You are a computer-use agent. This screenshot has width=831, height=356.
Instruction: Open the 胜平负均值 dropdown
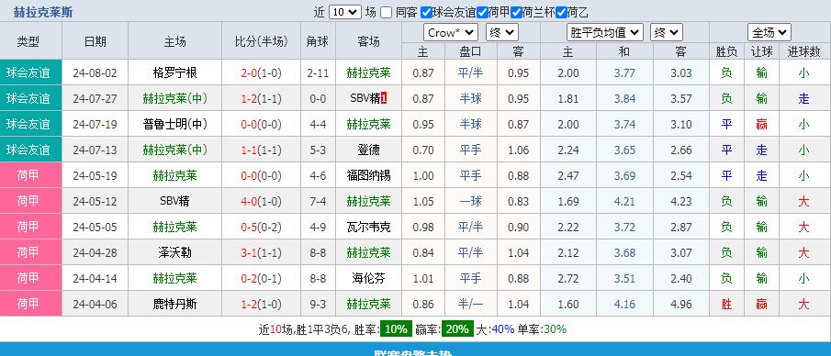tap(605, 33)
